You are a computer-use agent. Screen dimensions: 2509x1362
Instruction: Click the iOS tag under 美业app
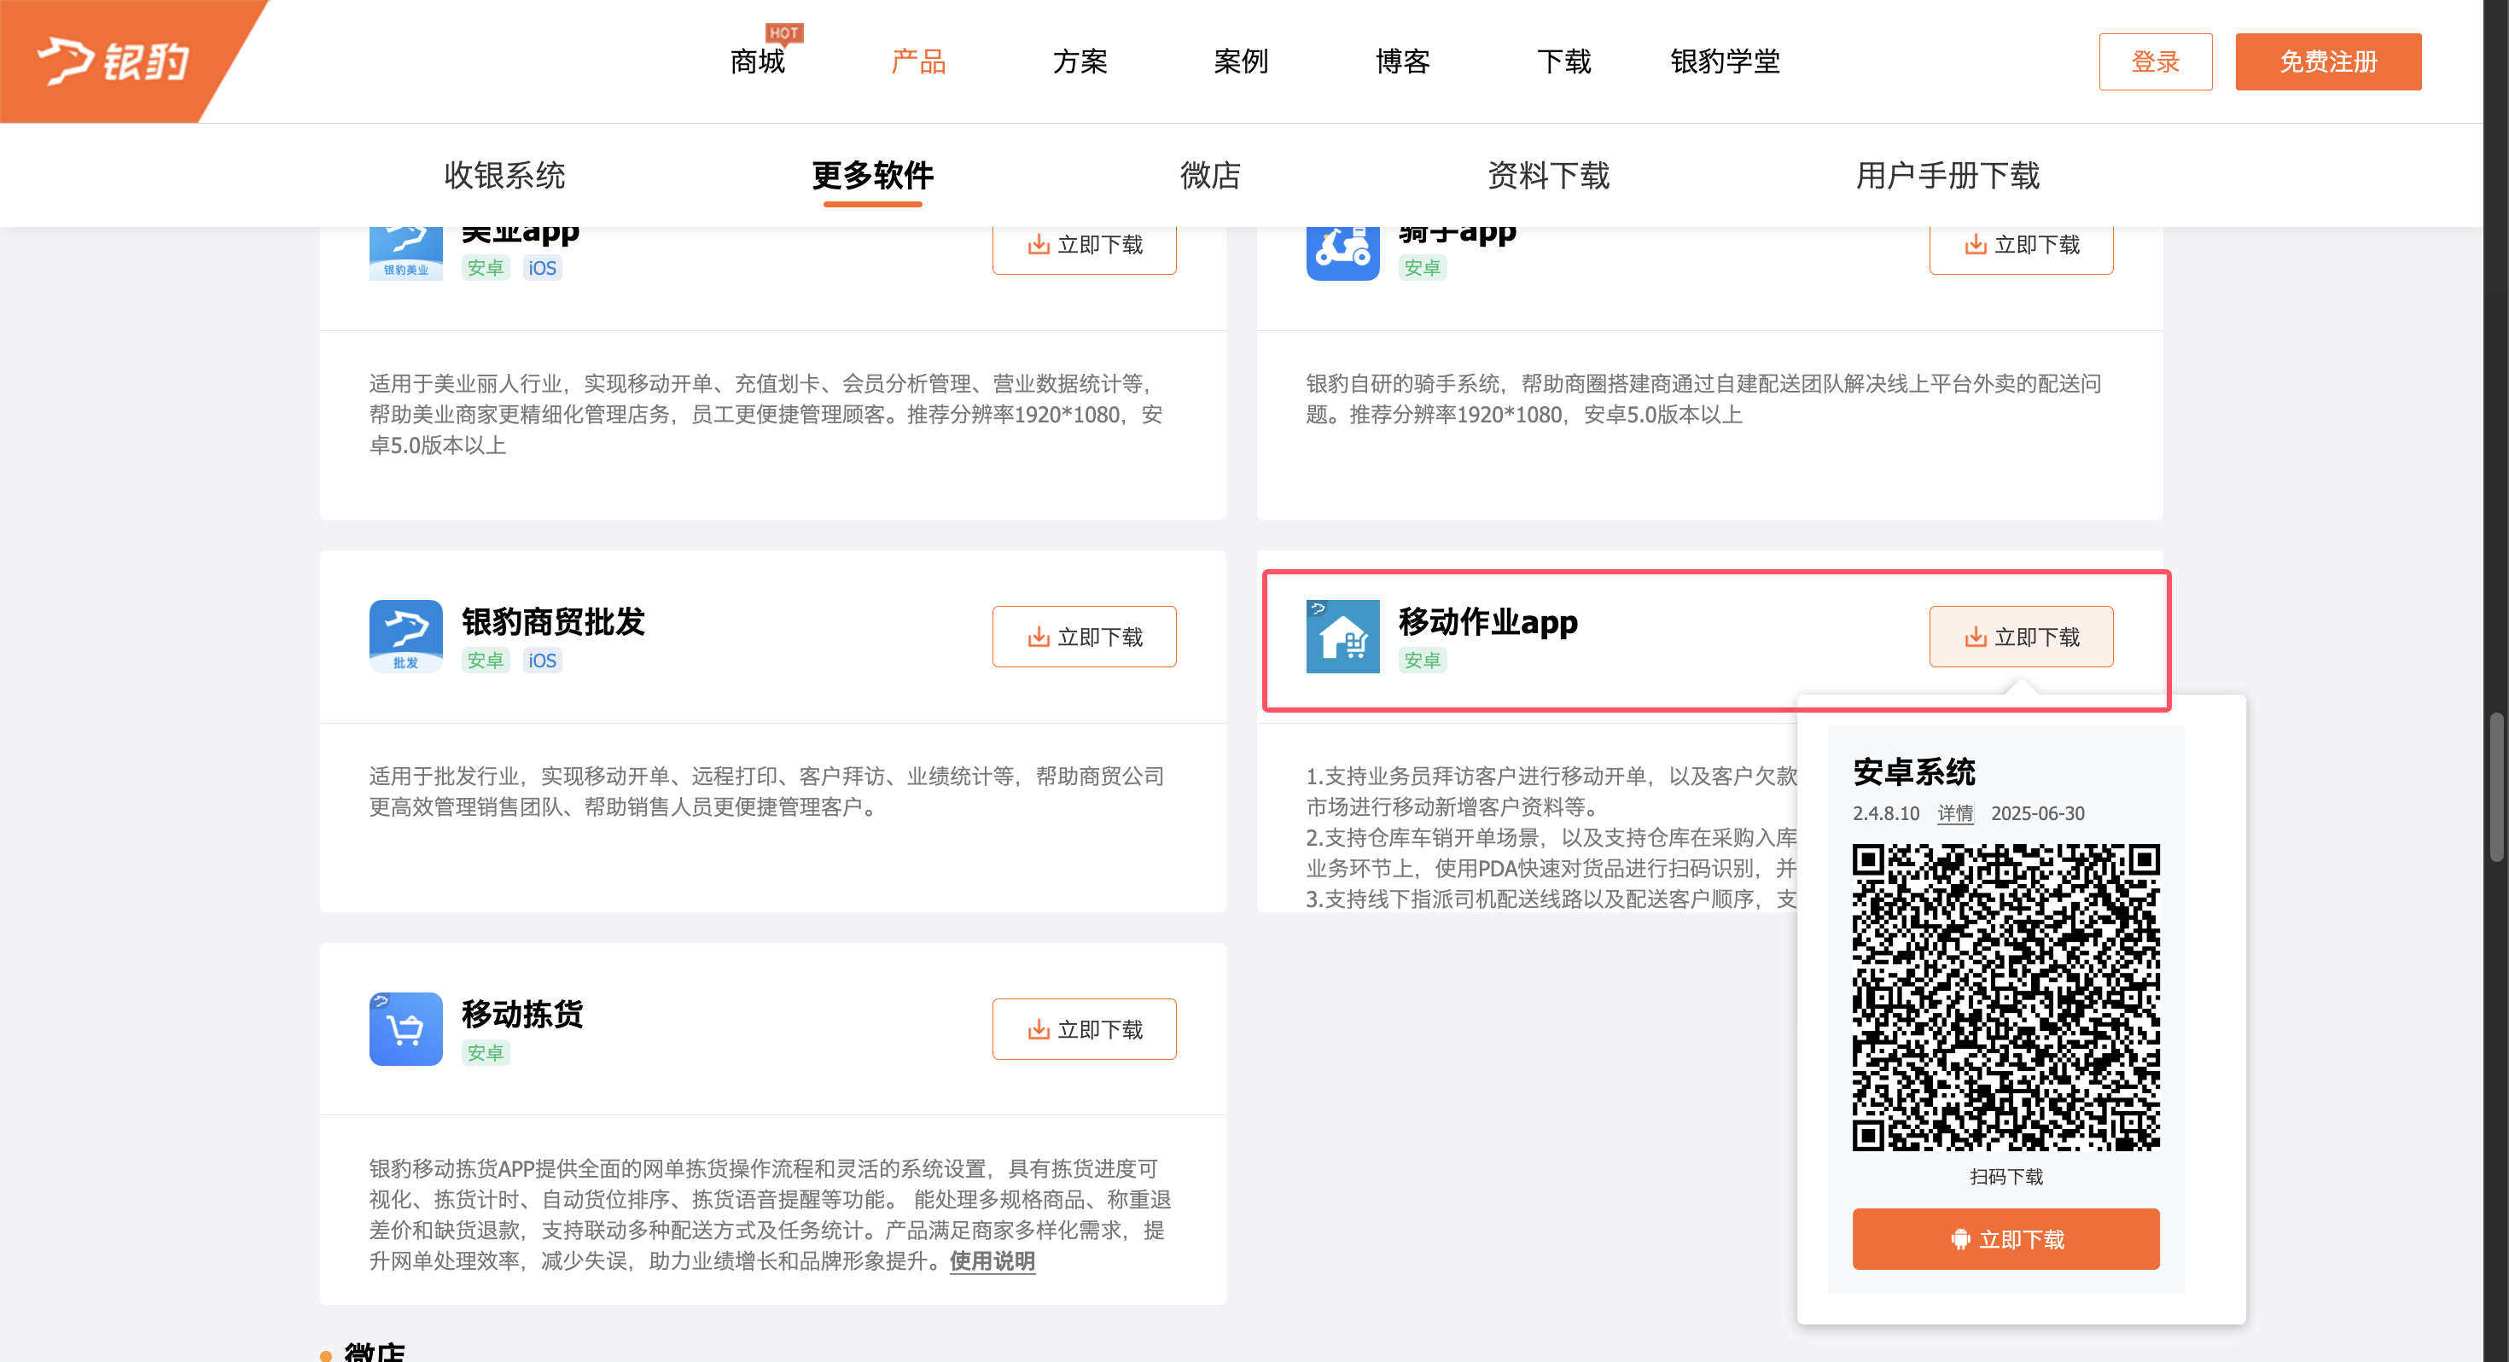click(543, 268)
